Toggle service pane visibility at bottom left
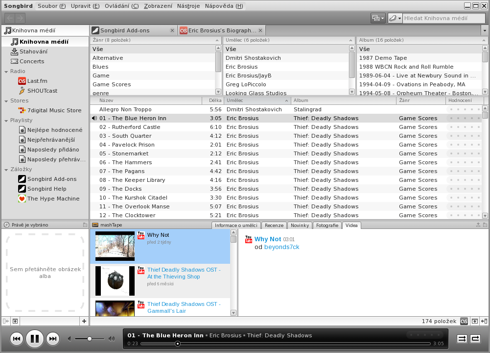The width and height of the screenshot is (490, 353). point(5,321)
